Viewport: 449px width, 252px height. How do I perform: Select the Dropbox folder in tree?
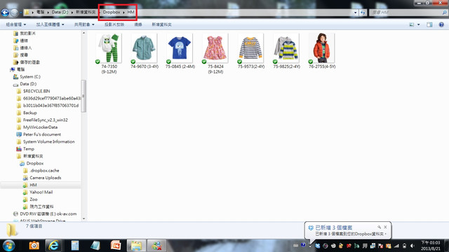(34, 163)
